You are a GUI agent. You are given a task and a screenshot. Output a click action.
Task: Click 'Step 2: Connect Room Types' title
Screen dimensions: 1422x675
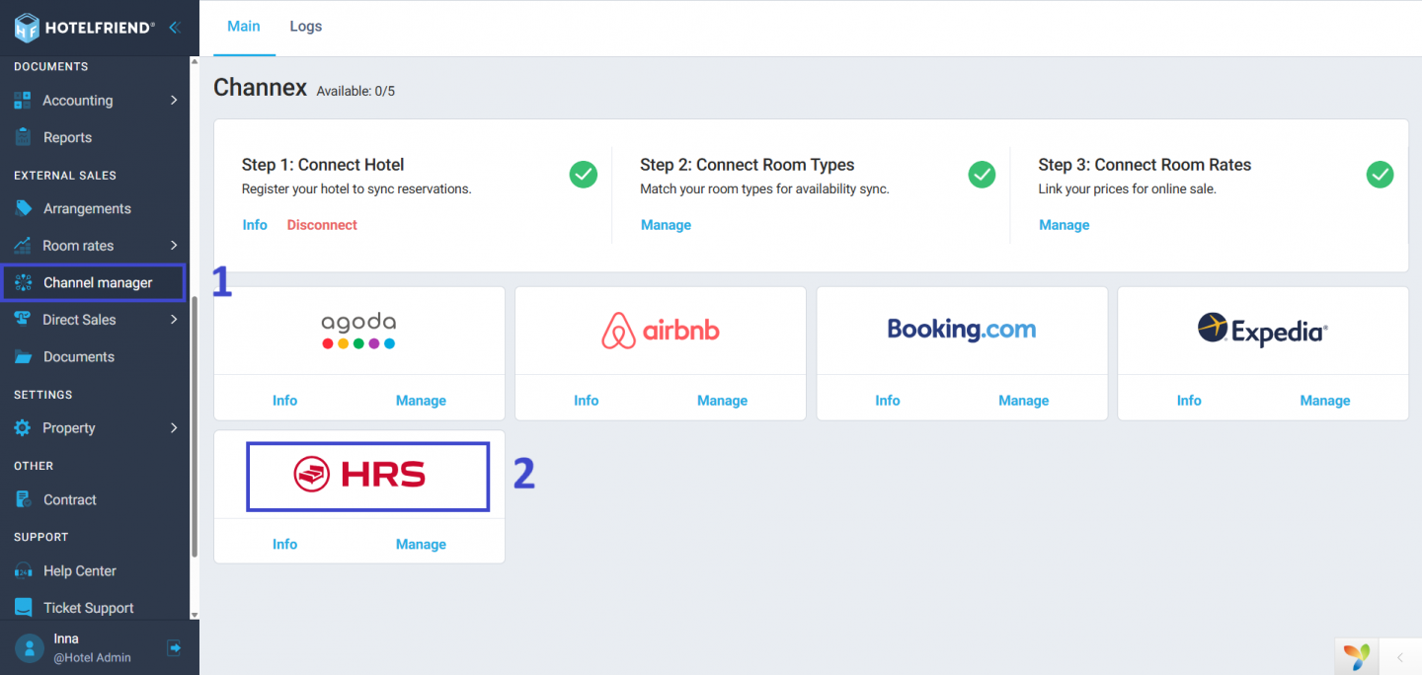tap(748, 165)
